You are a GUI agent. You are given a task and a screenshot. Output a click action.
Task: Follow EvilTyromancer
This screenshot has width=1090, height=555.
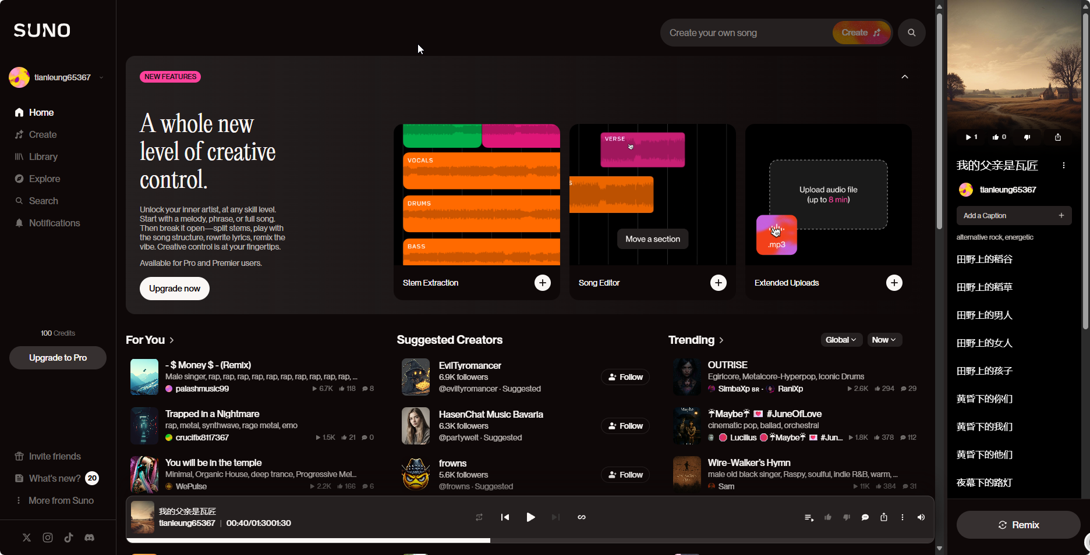tap(625, 377)
